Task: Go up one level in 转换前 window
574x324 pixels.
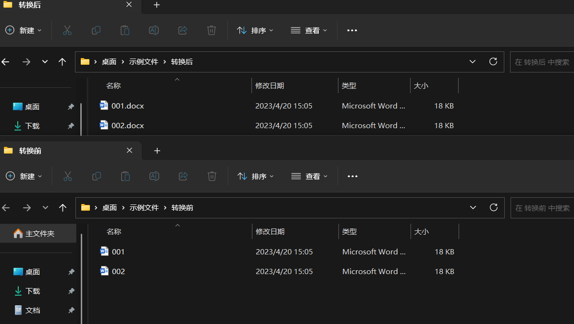Action: tap(62, 207)
